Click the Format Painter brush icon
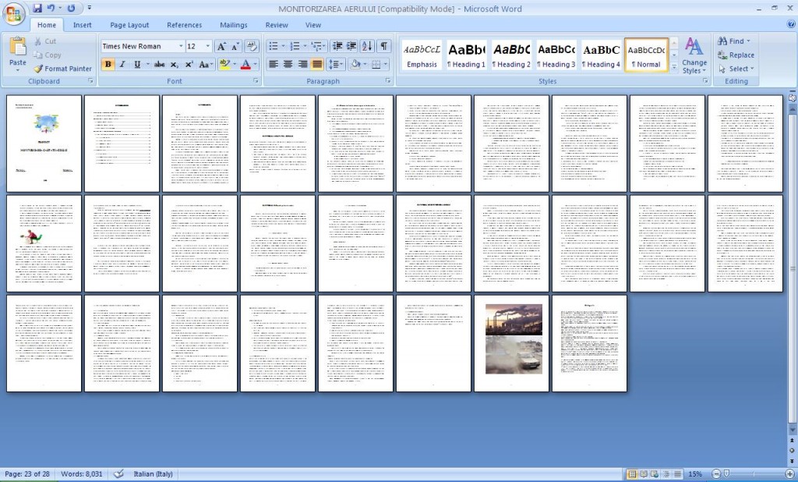 pos(38,69)
